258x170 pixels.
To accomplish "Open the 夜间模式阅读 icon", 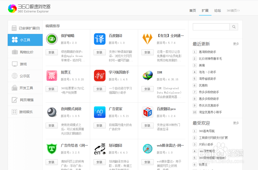I will click(52, 112).
